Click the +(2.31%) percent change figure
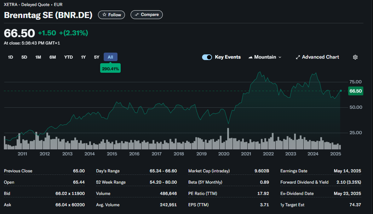The width and height of the screenshot is (373, 214). click(74, 33)
